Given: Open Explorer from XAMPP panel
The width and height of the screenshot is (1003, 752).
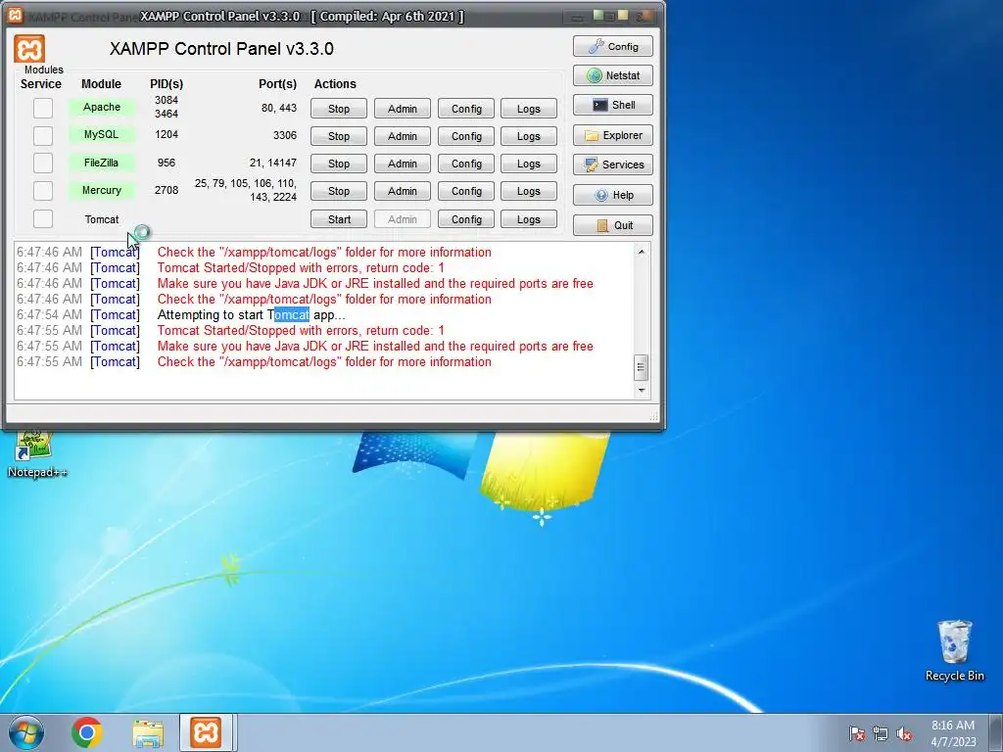Looking at the screenshot, I should coord(613,135).
